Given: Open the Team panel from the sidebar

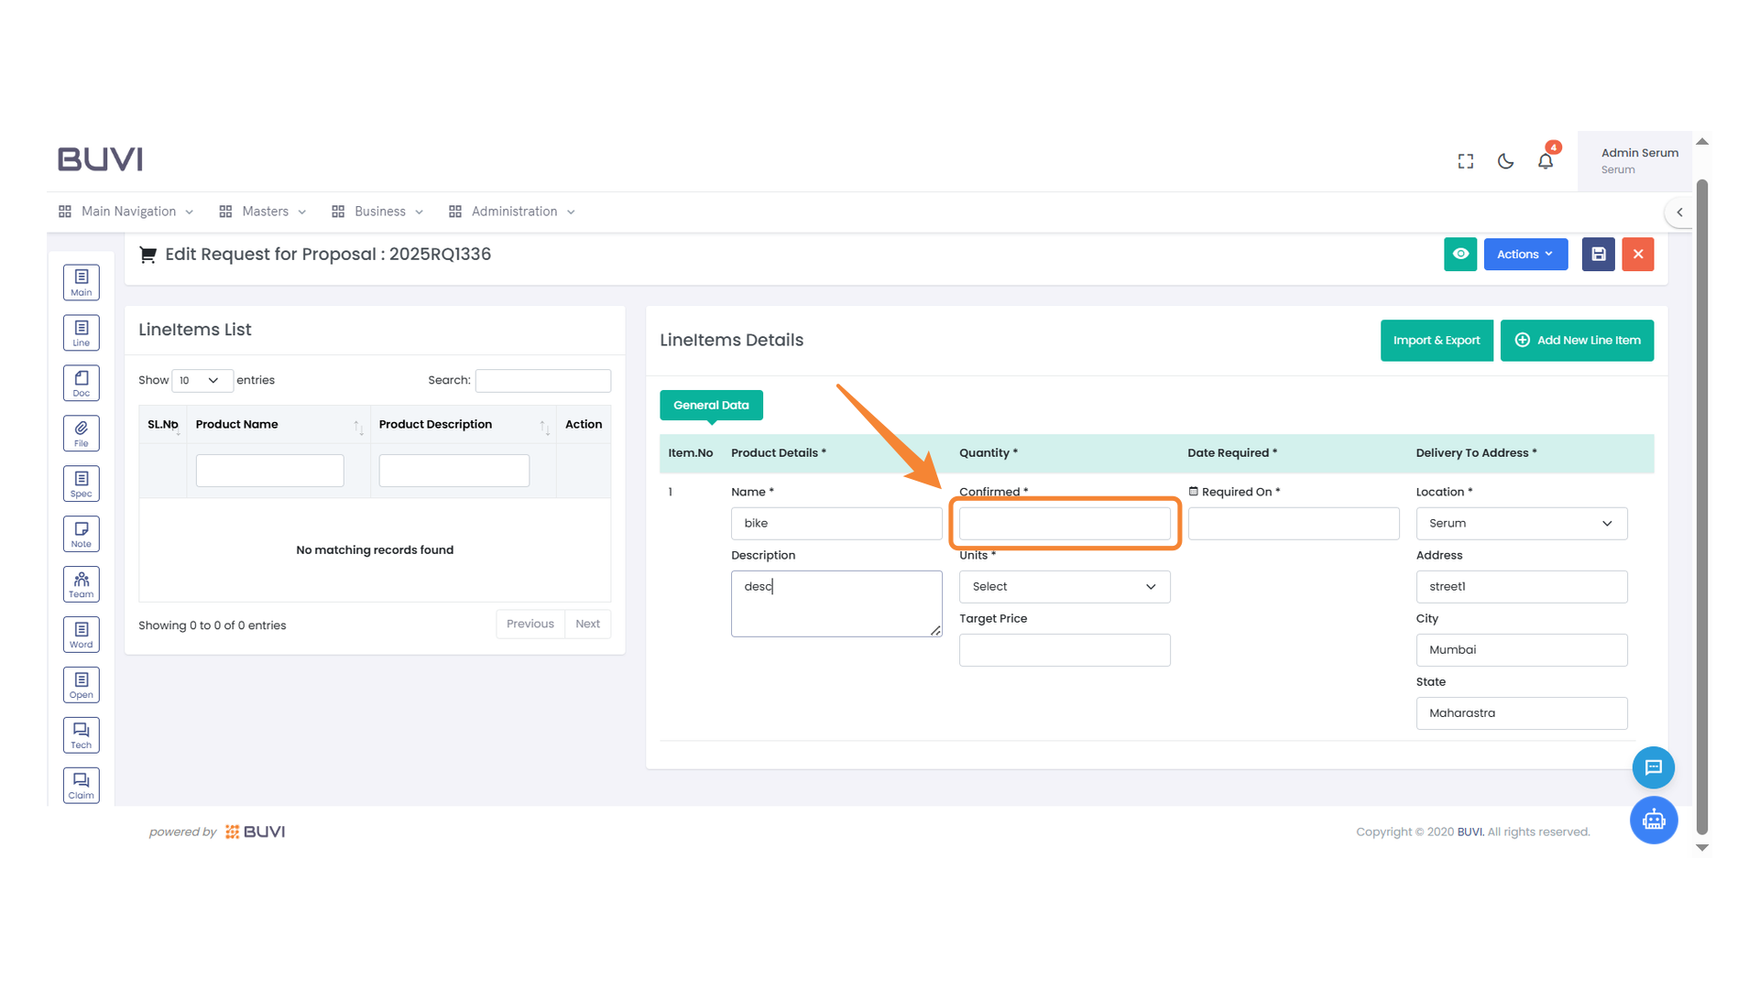Looking at the screenshot, I should (81, 583).
